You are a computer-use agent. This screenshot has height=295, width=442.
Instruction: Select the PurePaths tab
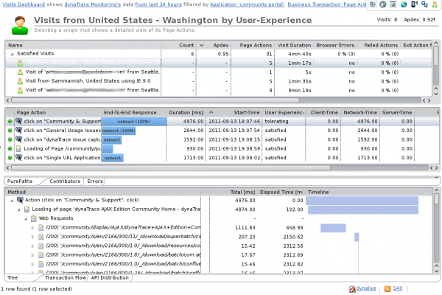(20, 181)
